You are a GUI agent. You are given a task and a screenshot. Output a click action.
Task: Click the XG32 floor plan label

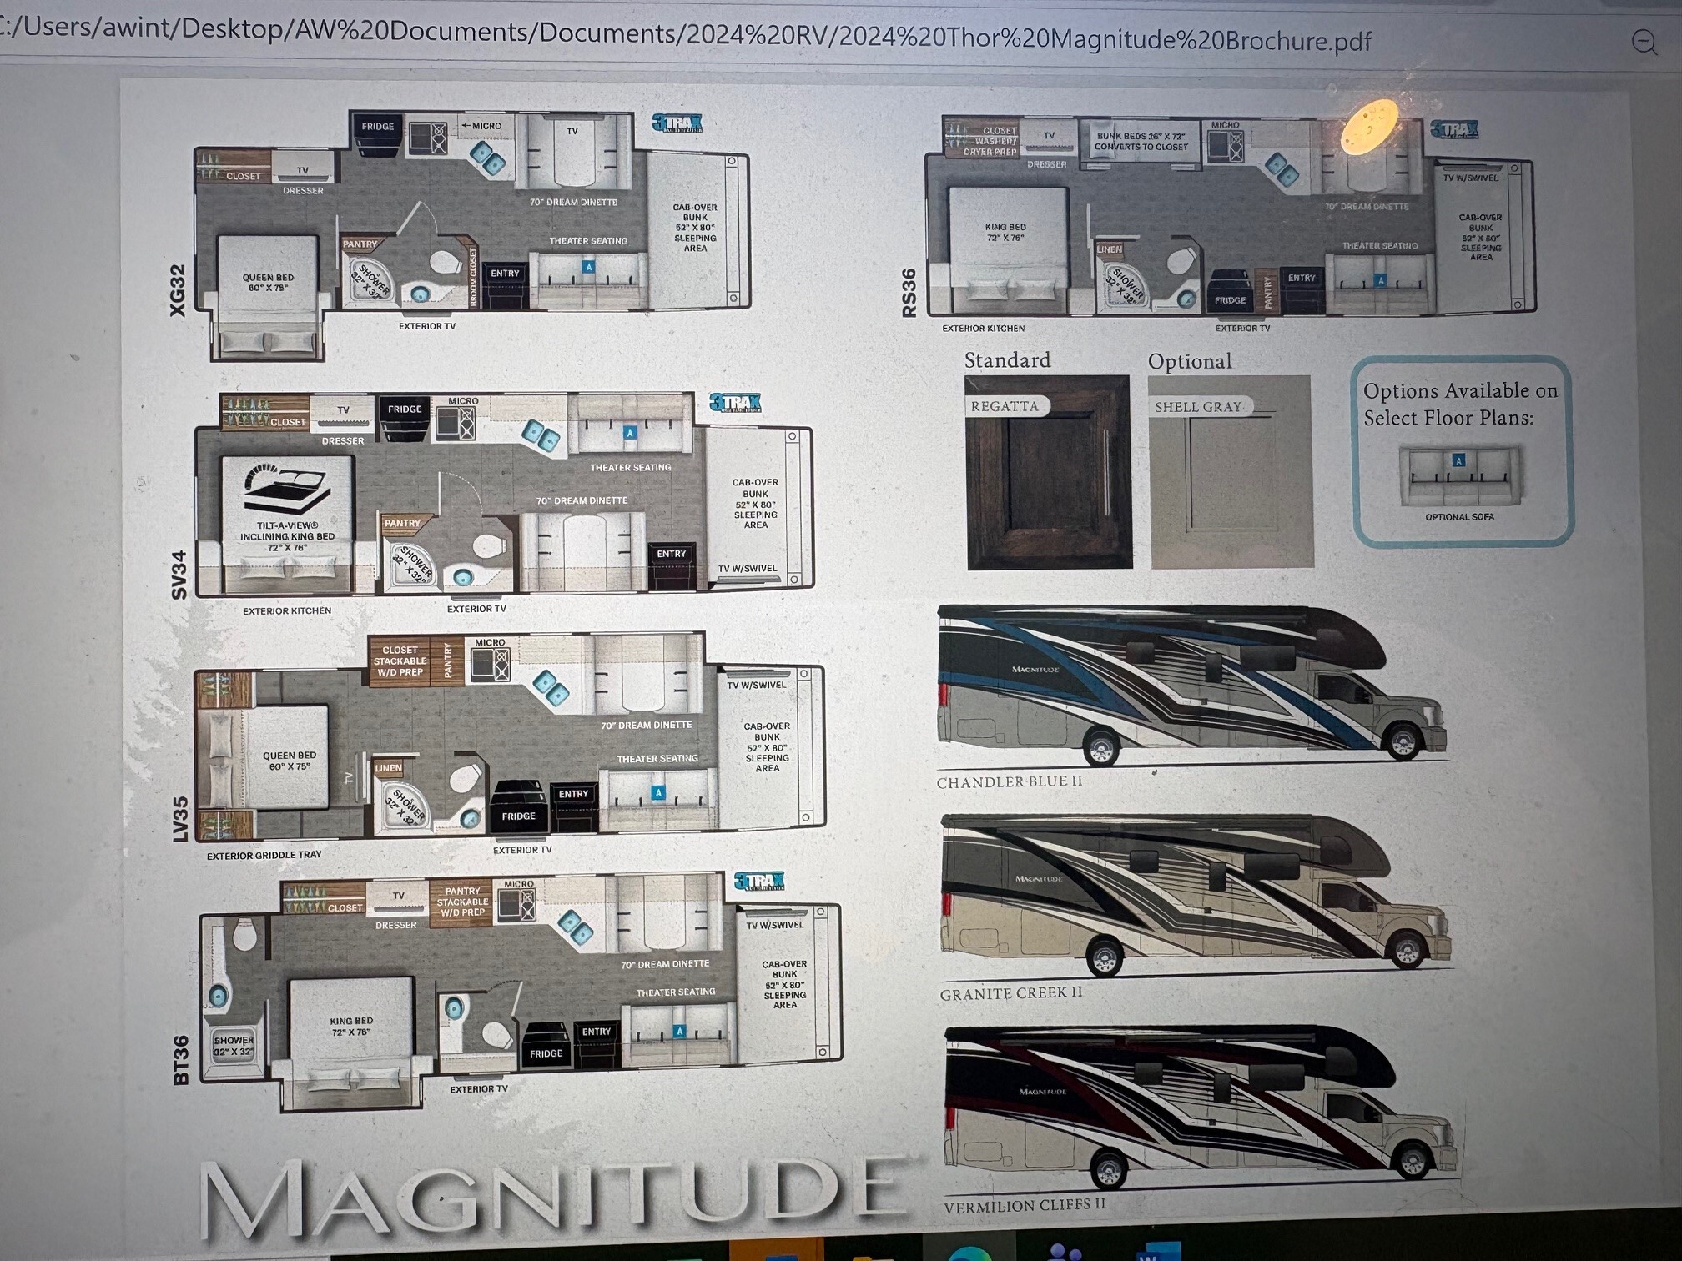tap(178, 290)
